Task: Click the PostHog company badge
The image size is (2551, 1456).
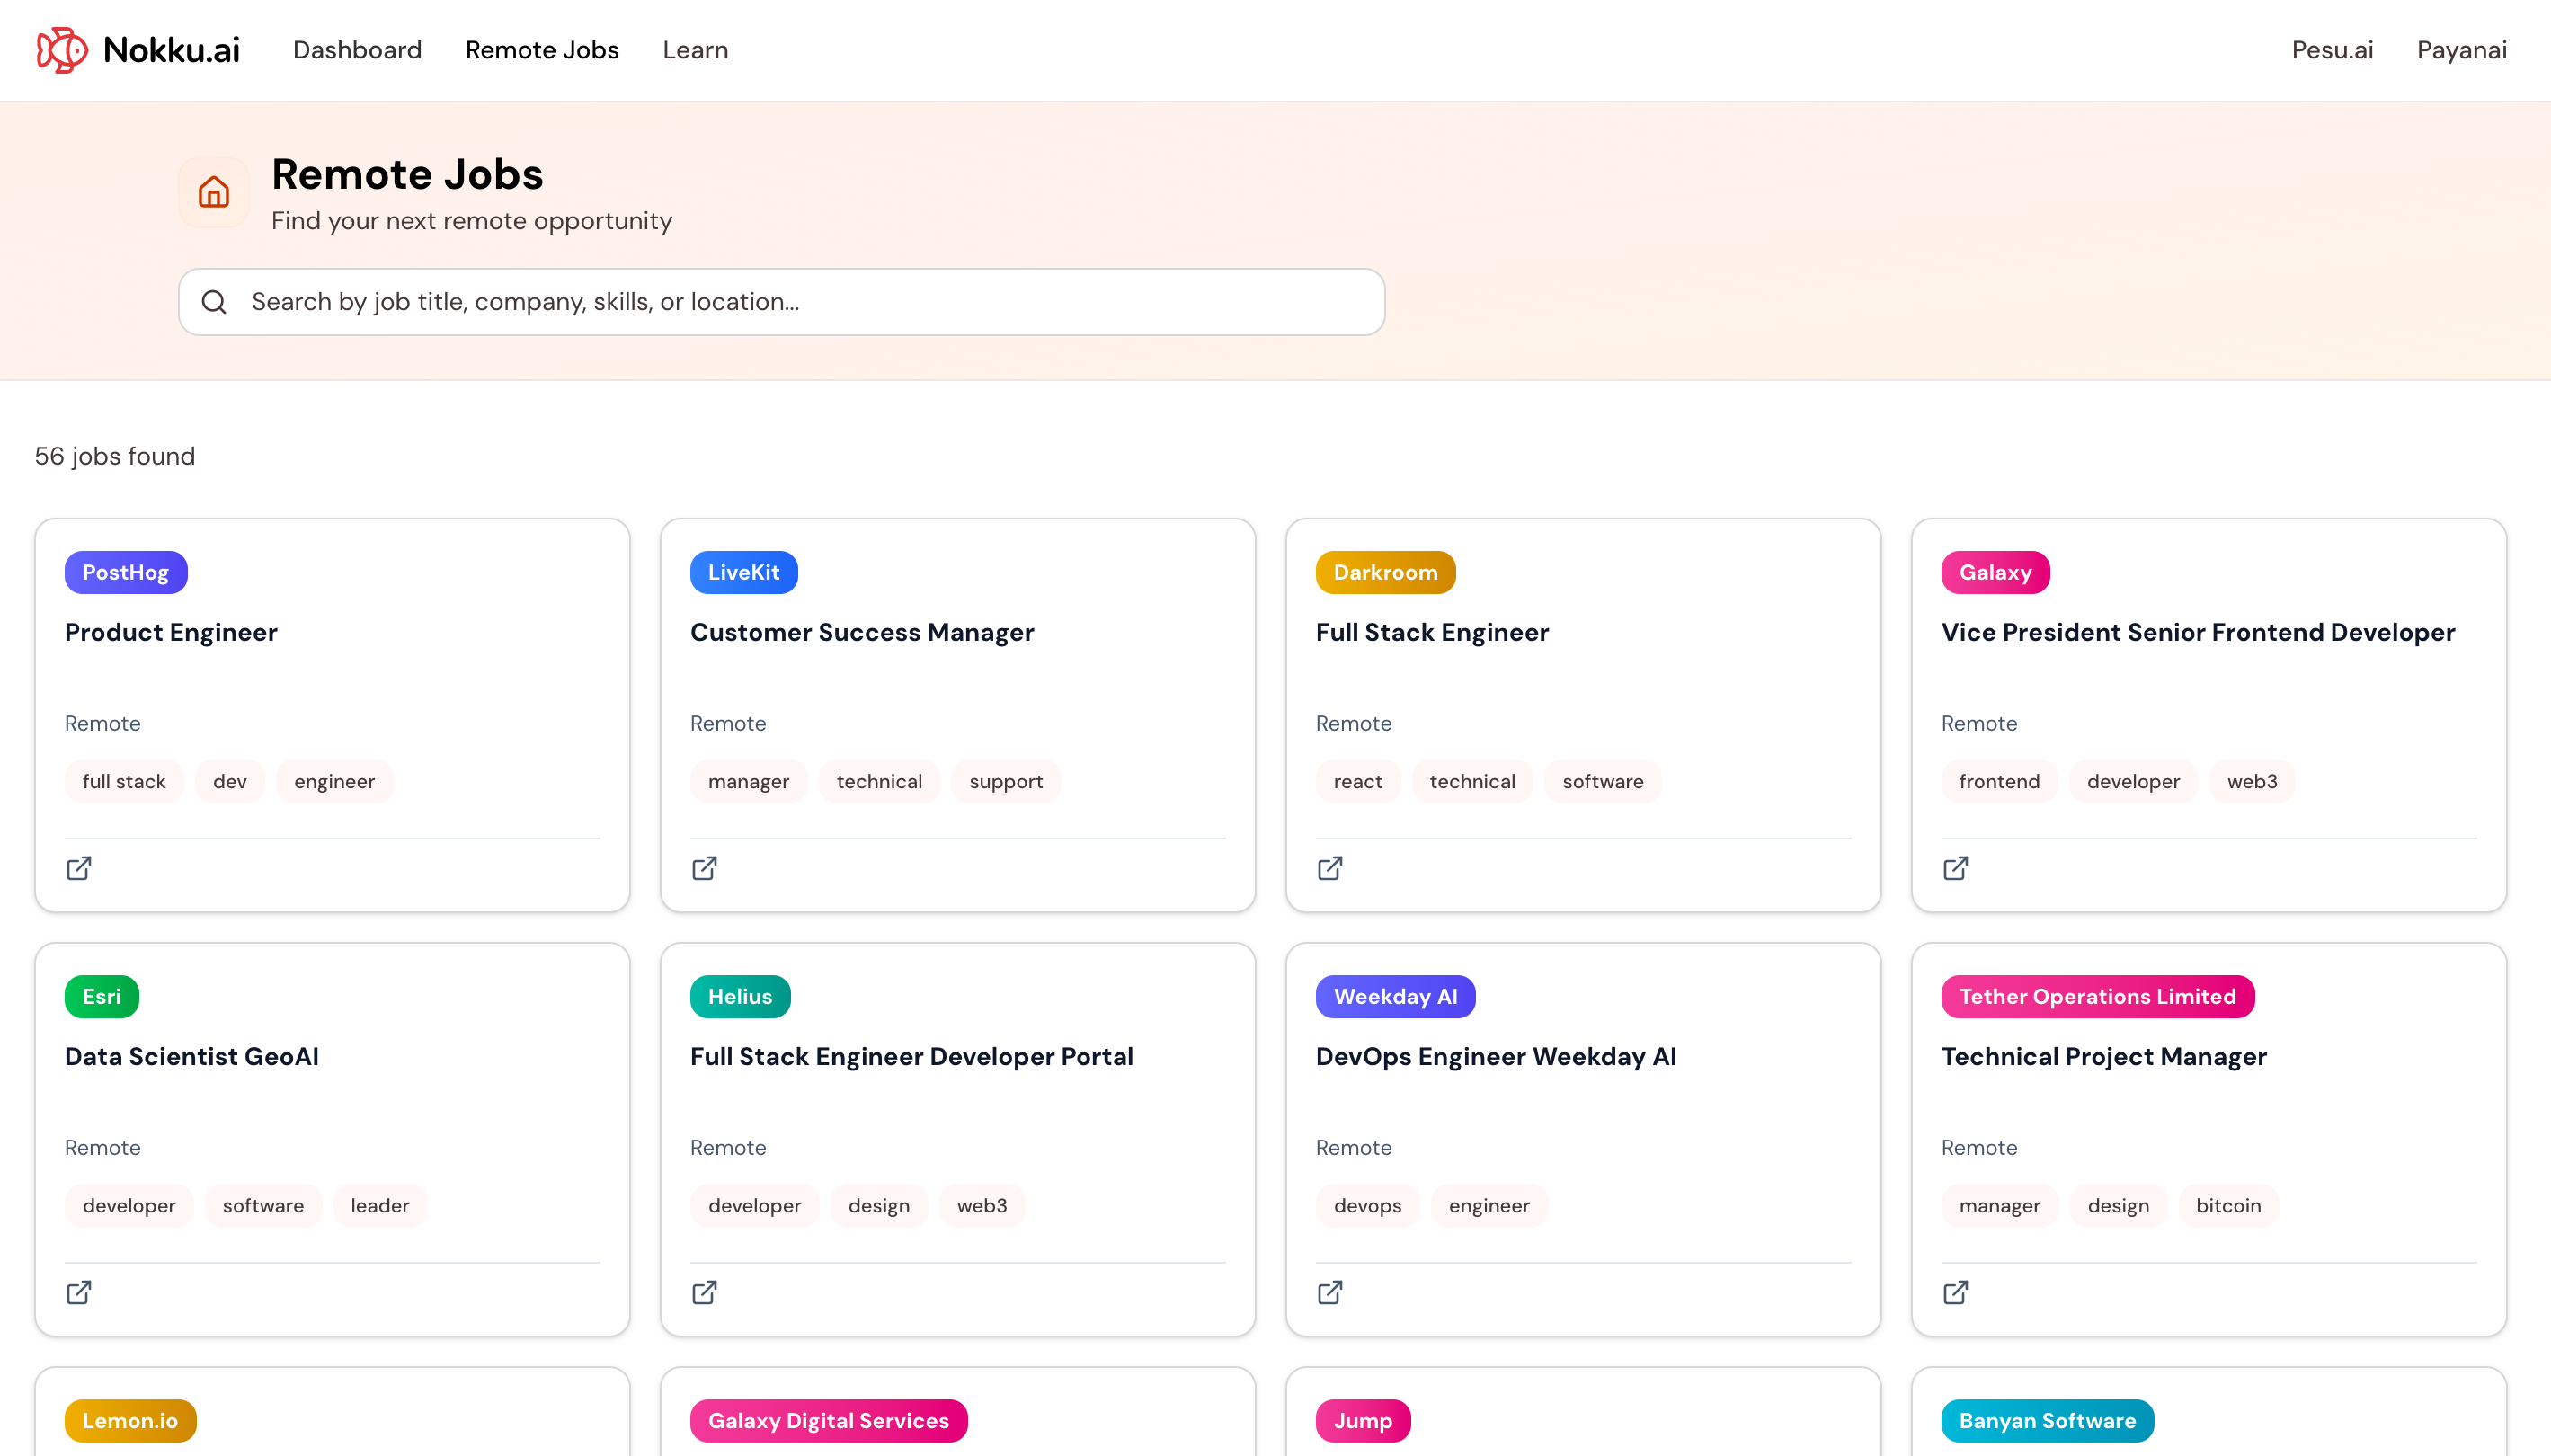Action: tap(126, 572)
